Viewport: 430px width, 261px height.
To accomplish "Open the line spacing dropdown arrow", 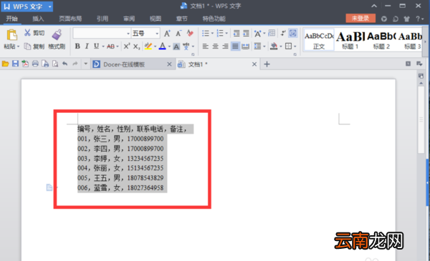I will (264, 46).
